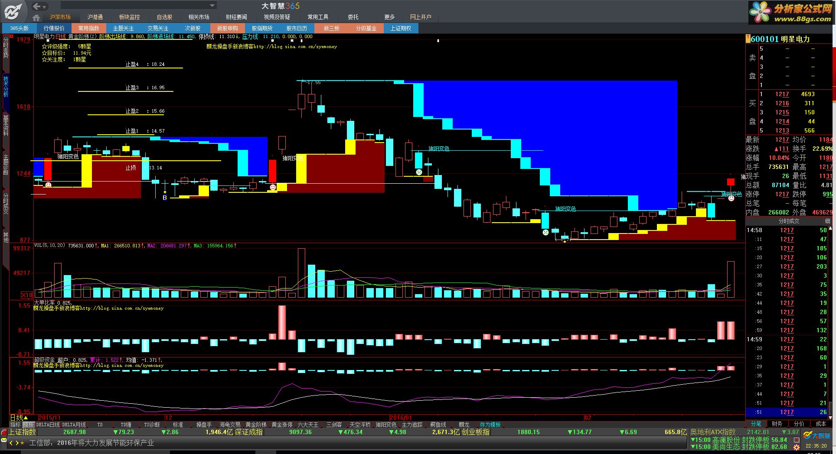
Task: Select the 上证期权 tab
Action: coord(401,28)
